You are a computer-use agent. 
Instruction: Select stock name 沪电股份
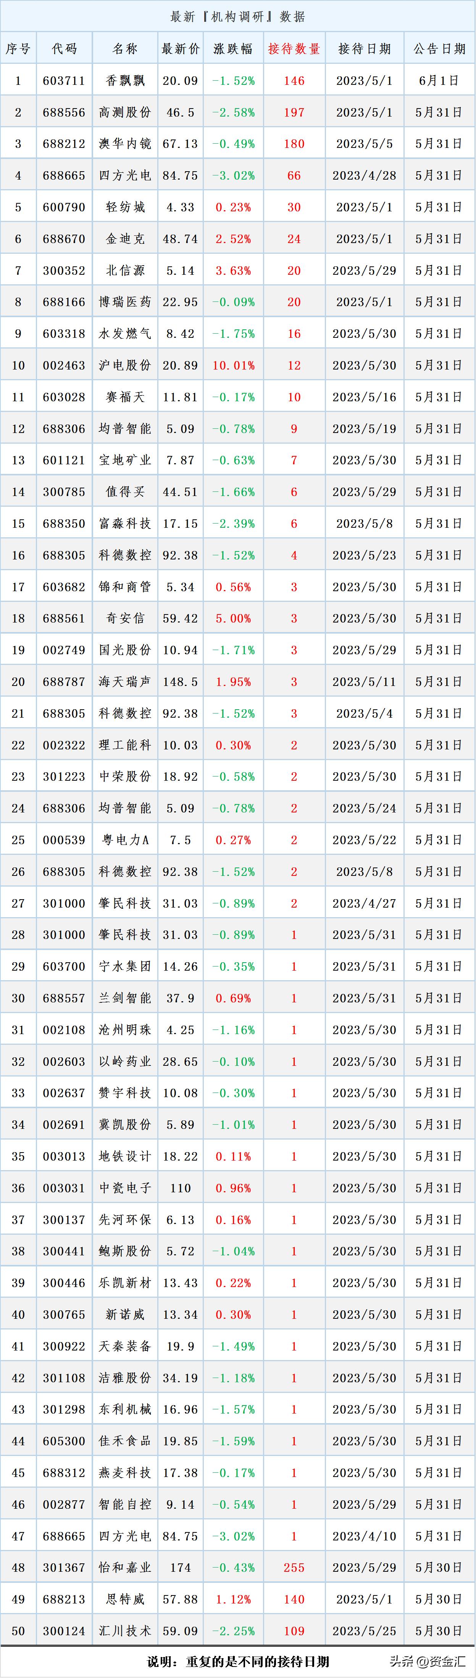click(x=125, y=365)
